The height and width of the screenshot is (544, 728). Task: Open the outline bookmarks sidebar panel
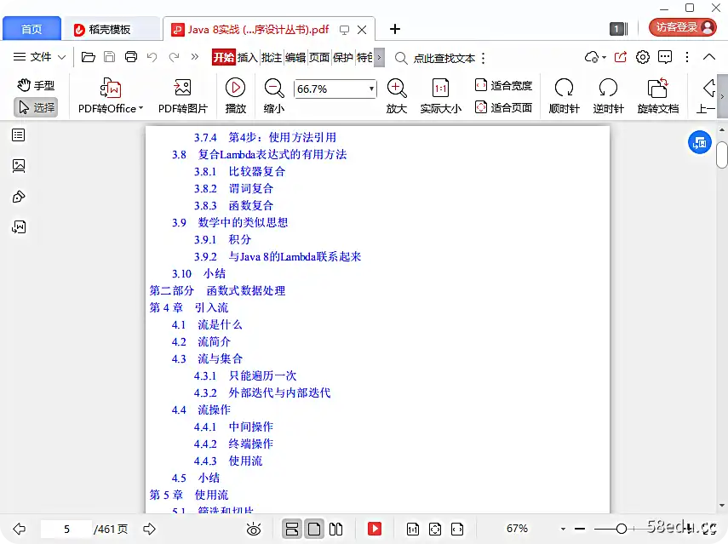tap(19, 135)
